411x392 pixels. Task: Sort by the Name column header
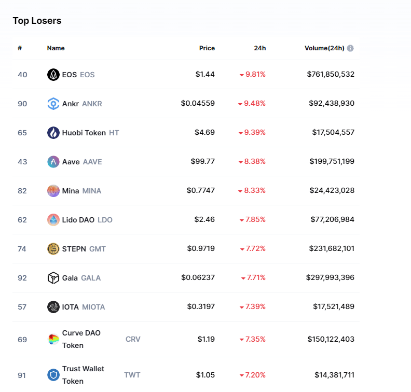[56, 48]
